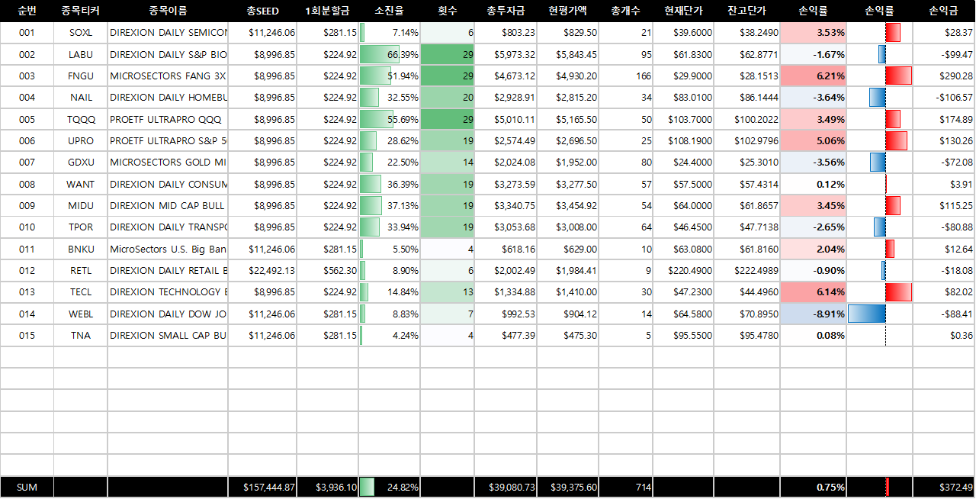This screenshot has width=976, height=499.
Task: Click the DIREXION DAILY SEMICON name cell
Action: pyautogui.click(x=168, y=33)
